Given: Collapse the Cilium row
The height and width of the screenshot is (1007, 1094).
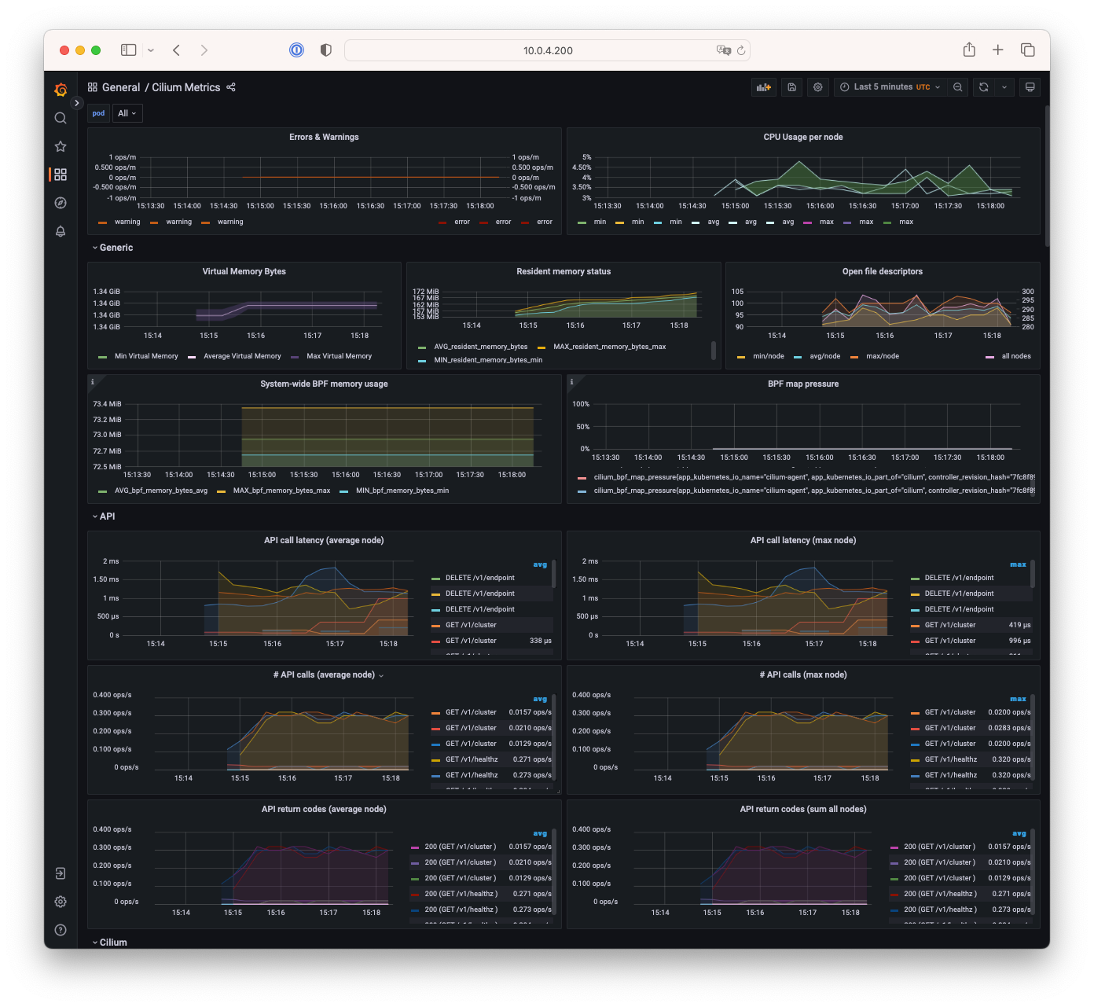Looking at the screenshot, I should coord(110,943).
